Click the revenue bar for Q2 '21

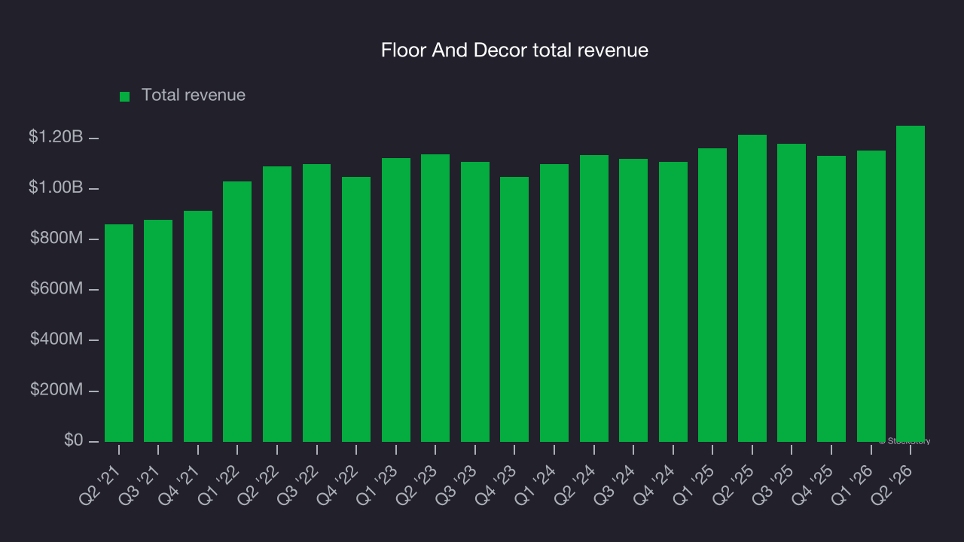[119, 333]
